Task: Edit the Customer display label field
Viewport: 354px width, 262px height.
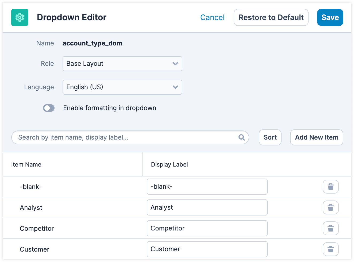Action: [x=207, y=249]
